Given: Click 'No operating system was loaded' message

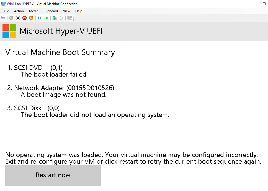Looking at the screenshot, I should tap(132, 155).
